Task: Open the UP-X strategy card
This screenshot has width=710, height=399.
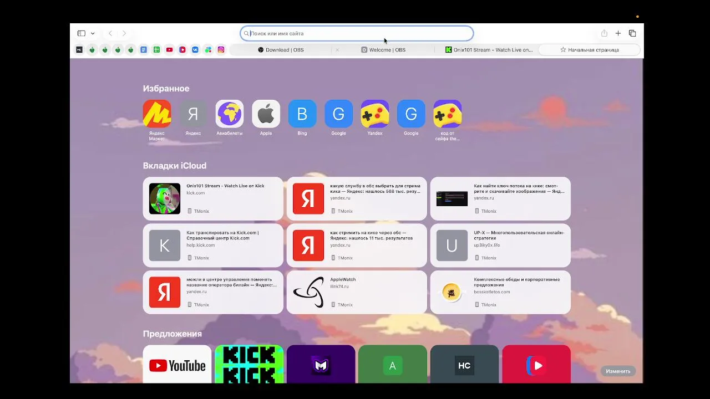Action: click(x=500, y=245)
